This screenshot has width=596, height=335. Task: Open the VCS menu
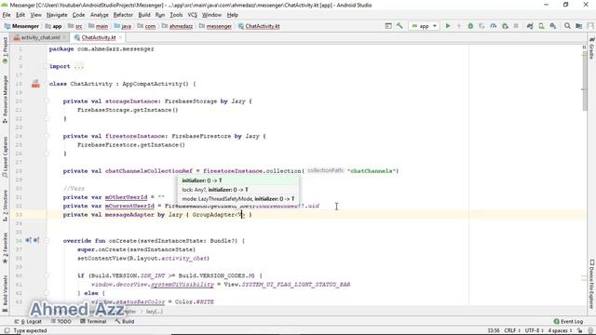pos(193,15)
